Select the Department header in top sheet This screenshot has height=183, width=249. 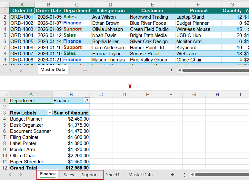click(77, 11)
